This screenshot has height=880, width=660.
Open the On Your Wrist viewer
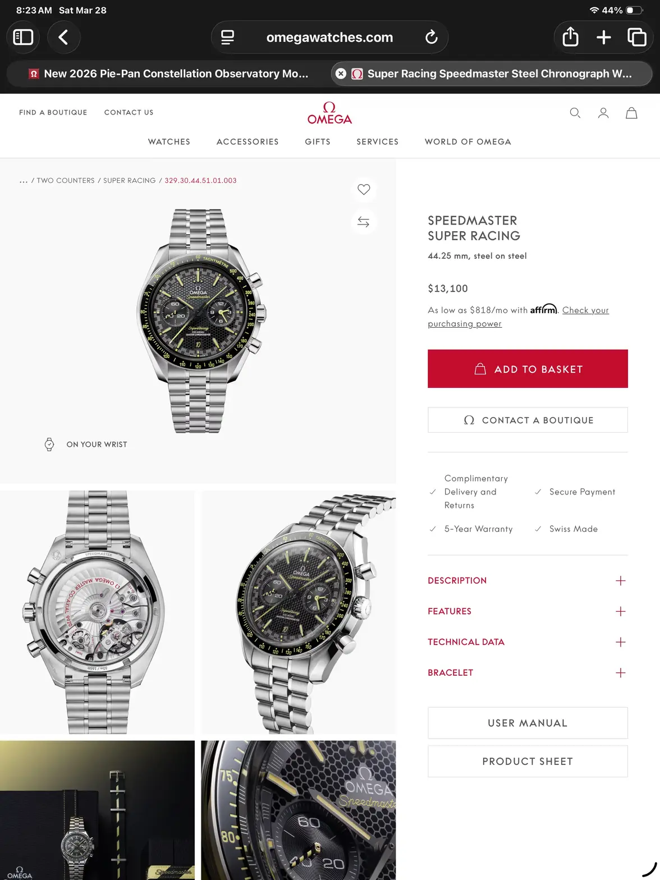coord(86,444)
